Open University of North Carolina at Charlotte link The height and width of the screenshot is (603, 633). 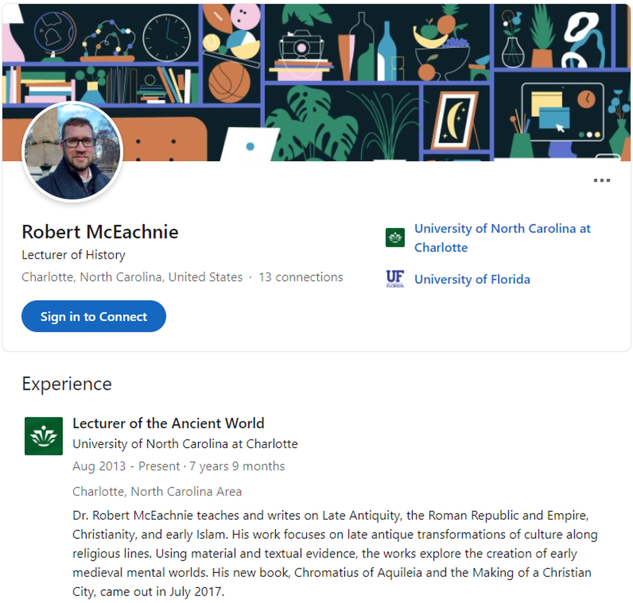[503, 237]
